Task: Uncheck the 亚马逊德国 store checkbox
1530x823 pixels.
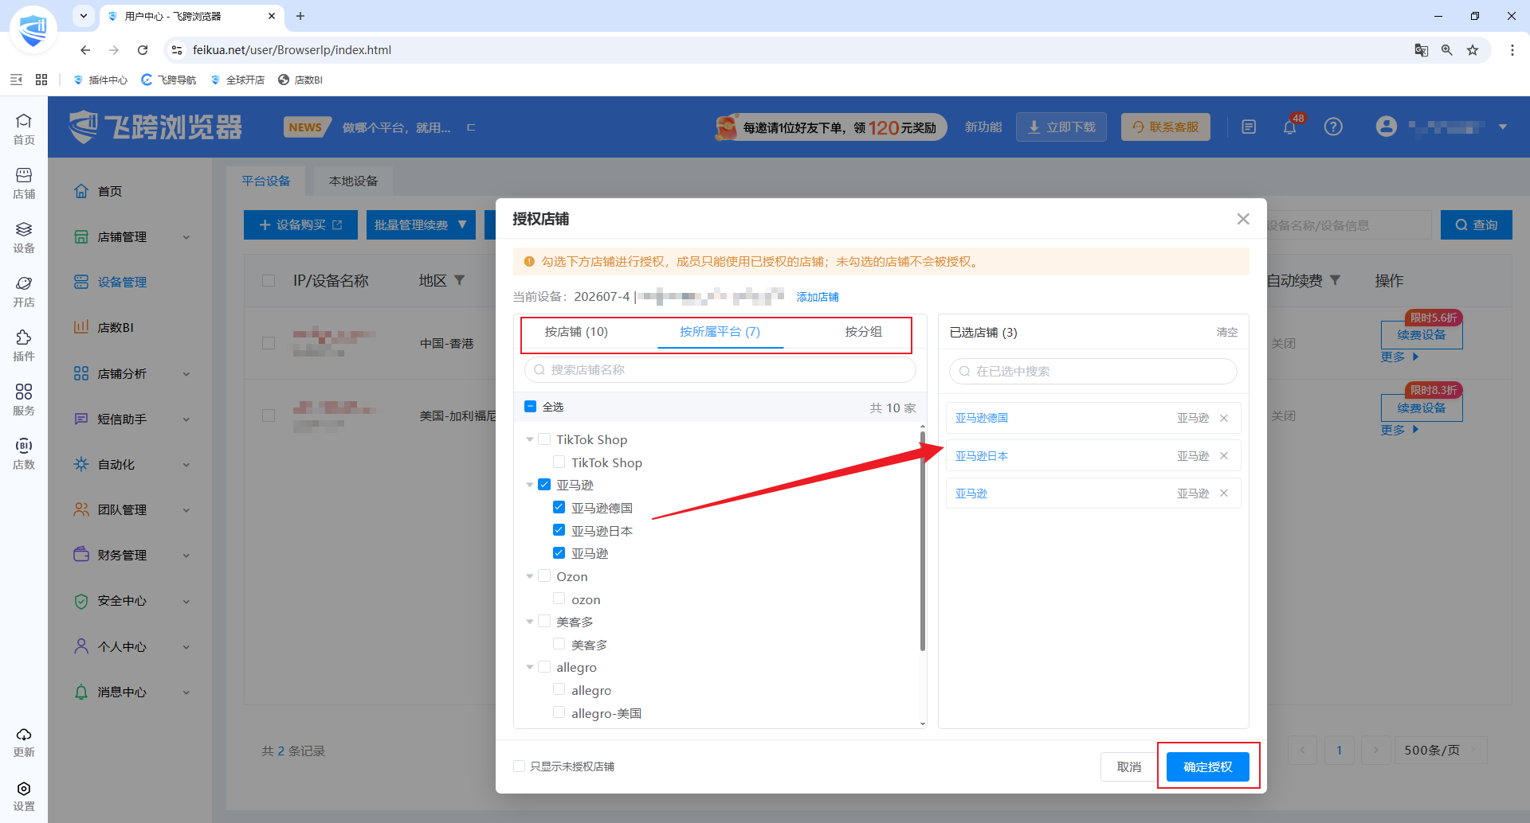Action: pos(559,508)
